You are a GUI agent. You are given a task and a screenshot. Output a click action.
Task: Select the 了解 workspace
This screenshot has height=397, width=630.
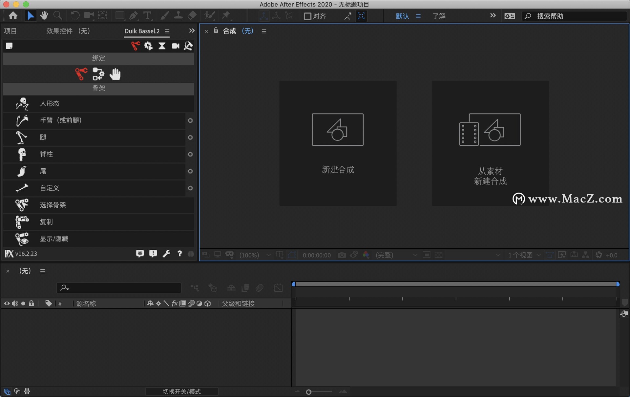pyautogui.click(x=439, y=16)
